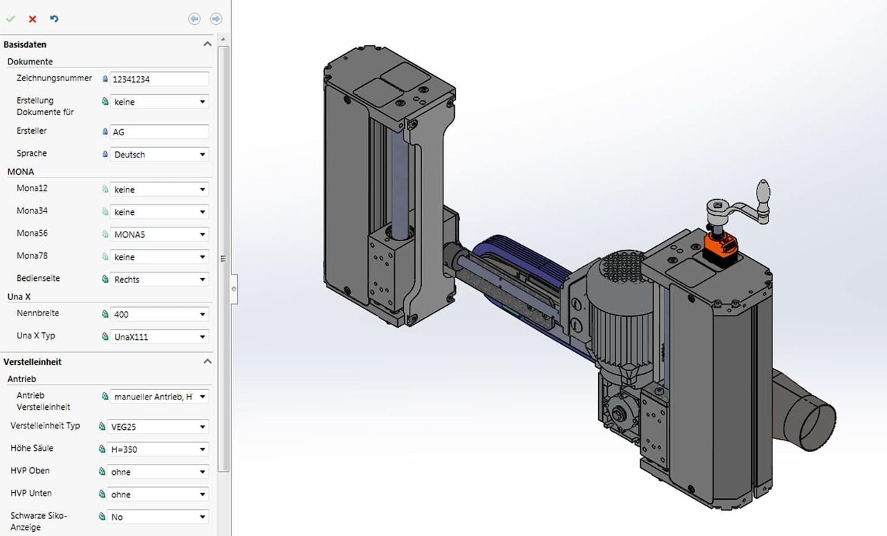Click lock icon beside Antrieb Verstelleinheit
The width and height of the screenshot is (887, 536).
pos(105,397)
